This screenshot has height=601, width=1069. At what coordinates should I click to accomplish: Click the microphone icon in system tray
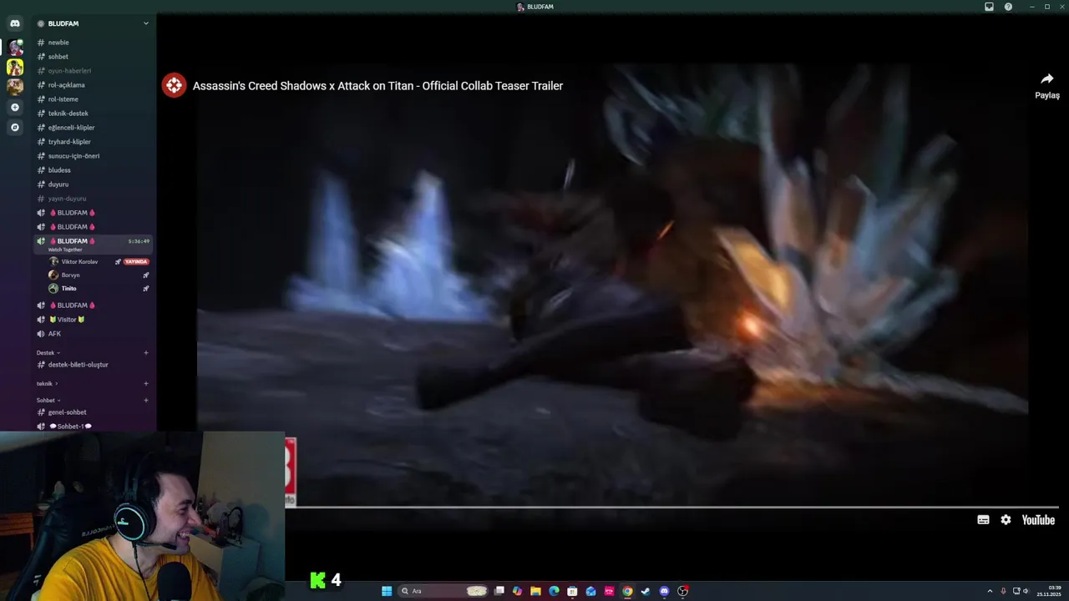point(1003,591)
